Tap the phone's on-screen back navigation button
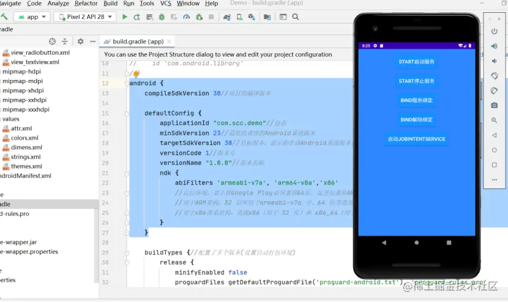 (384, 243)
